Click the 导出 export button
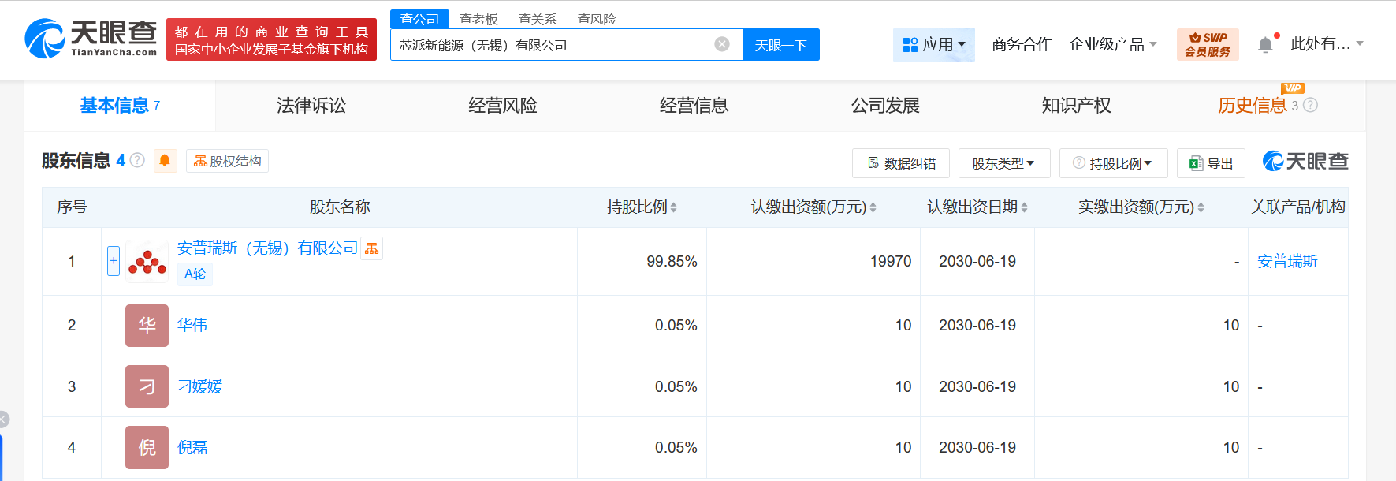This screenshot has width=1396, height=481. (x=1212, y=163)
